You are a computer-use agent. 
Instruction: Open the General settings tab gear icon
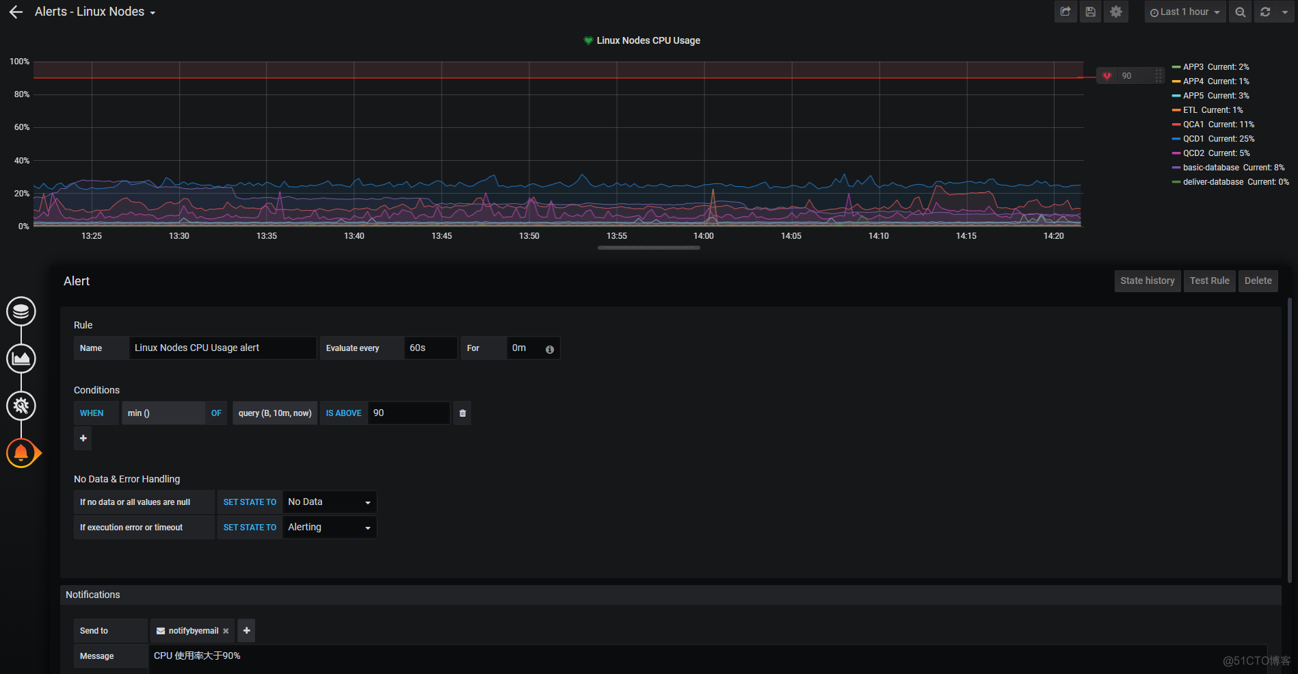point(21,406)
